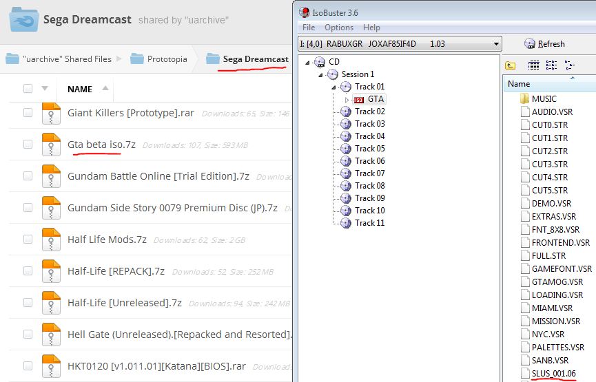Image resolution: width=596 pixels, height=382 pixels.
Task: Select the FULL.STR file
Action: pos(549,256)
